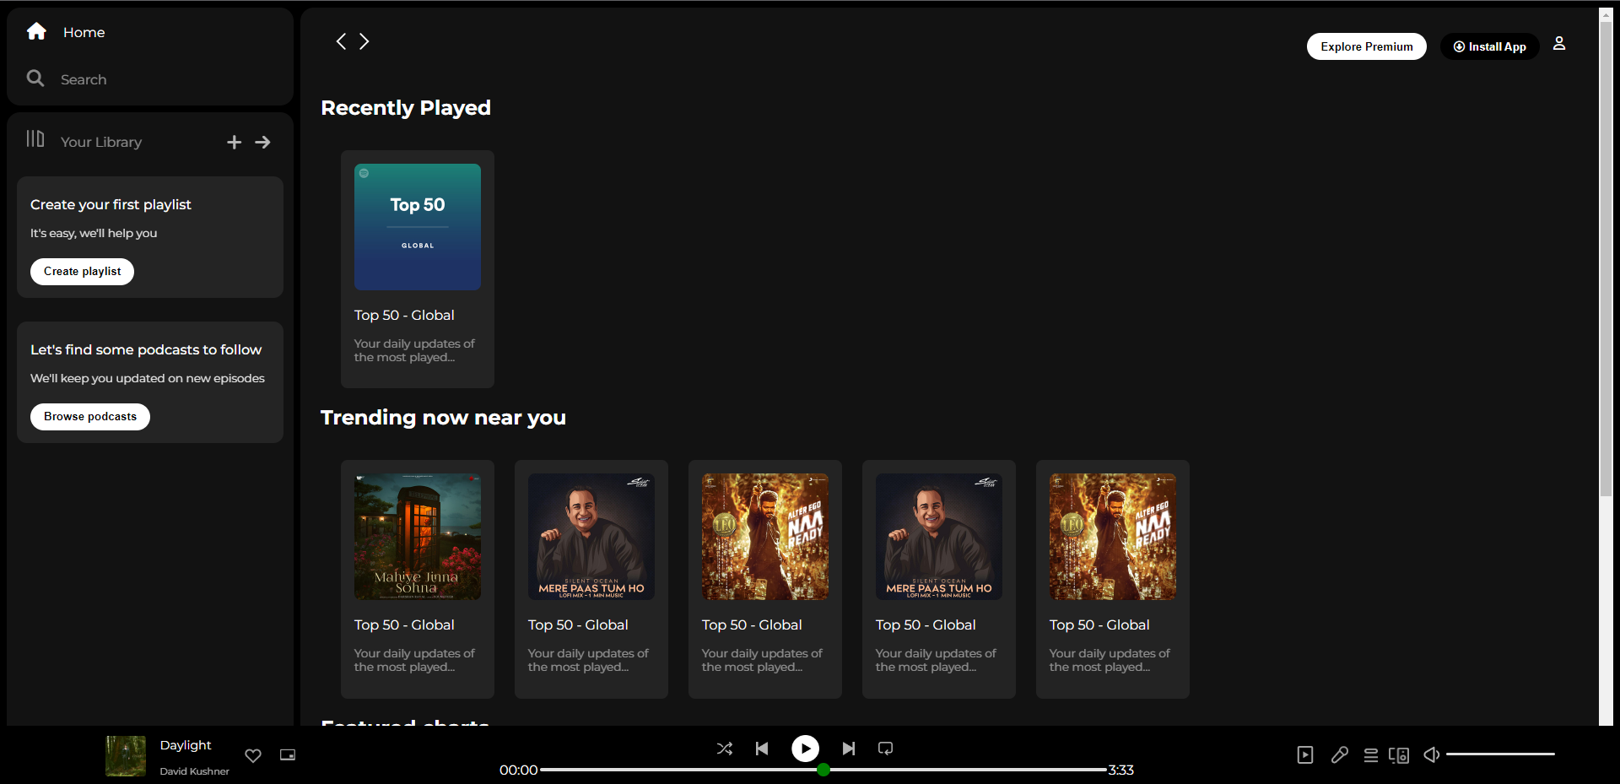Click David Kushner artist name
Screen dimensions: 1620x784
(x=195, y=771)
